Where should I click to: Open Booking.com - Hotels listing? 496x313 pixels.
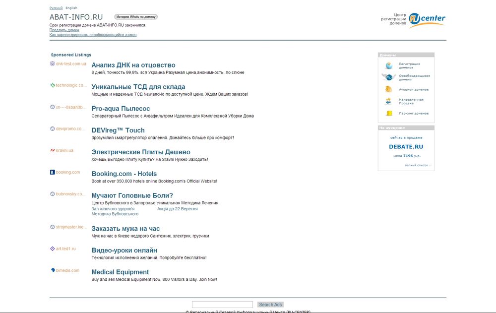[x=124, y=174]
